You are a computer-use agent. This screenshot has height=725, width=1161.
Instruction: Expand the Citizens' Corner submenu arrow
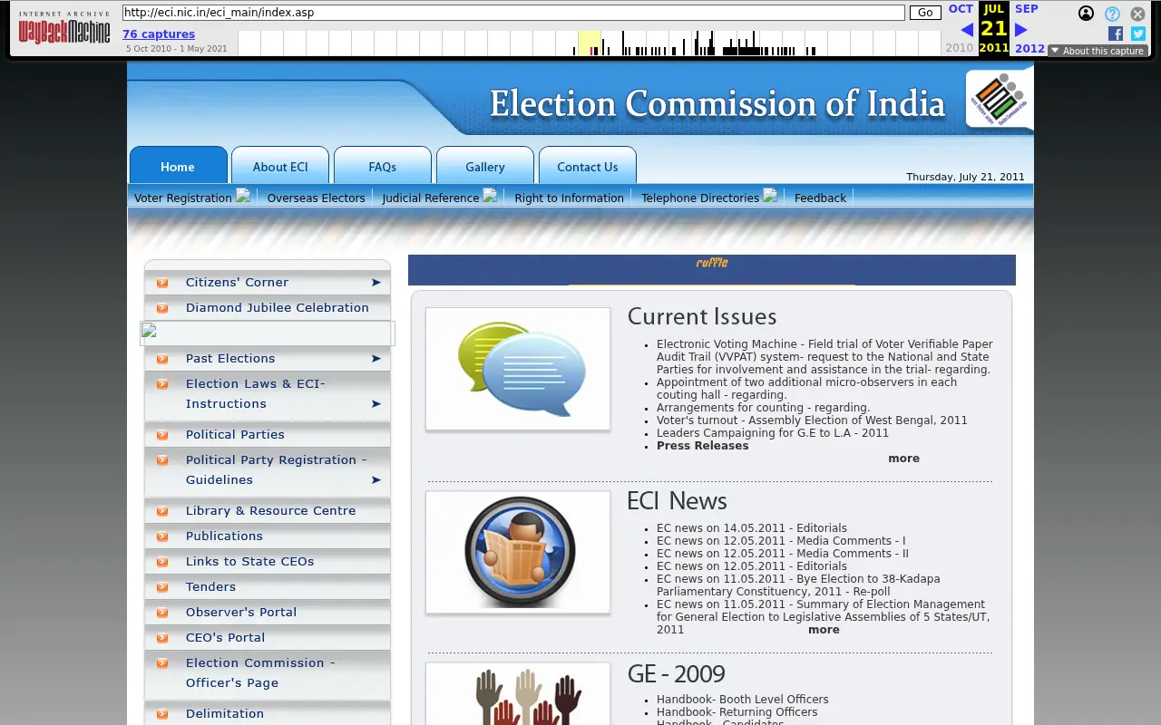(376, 283)
